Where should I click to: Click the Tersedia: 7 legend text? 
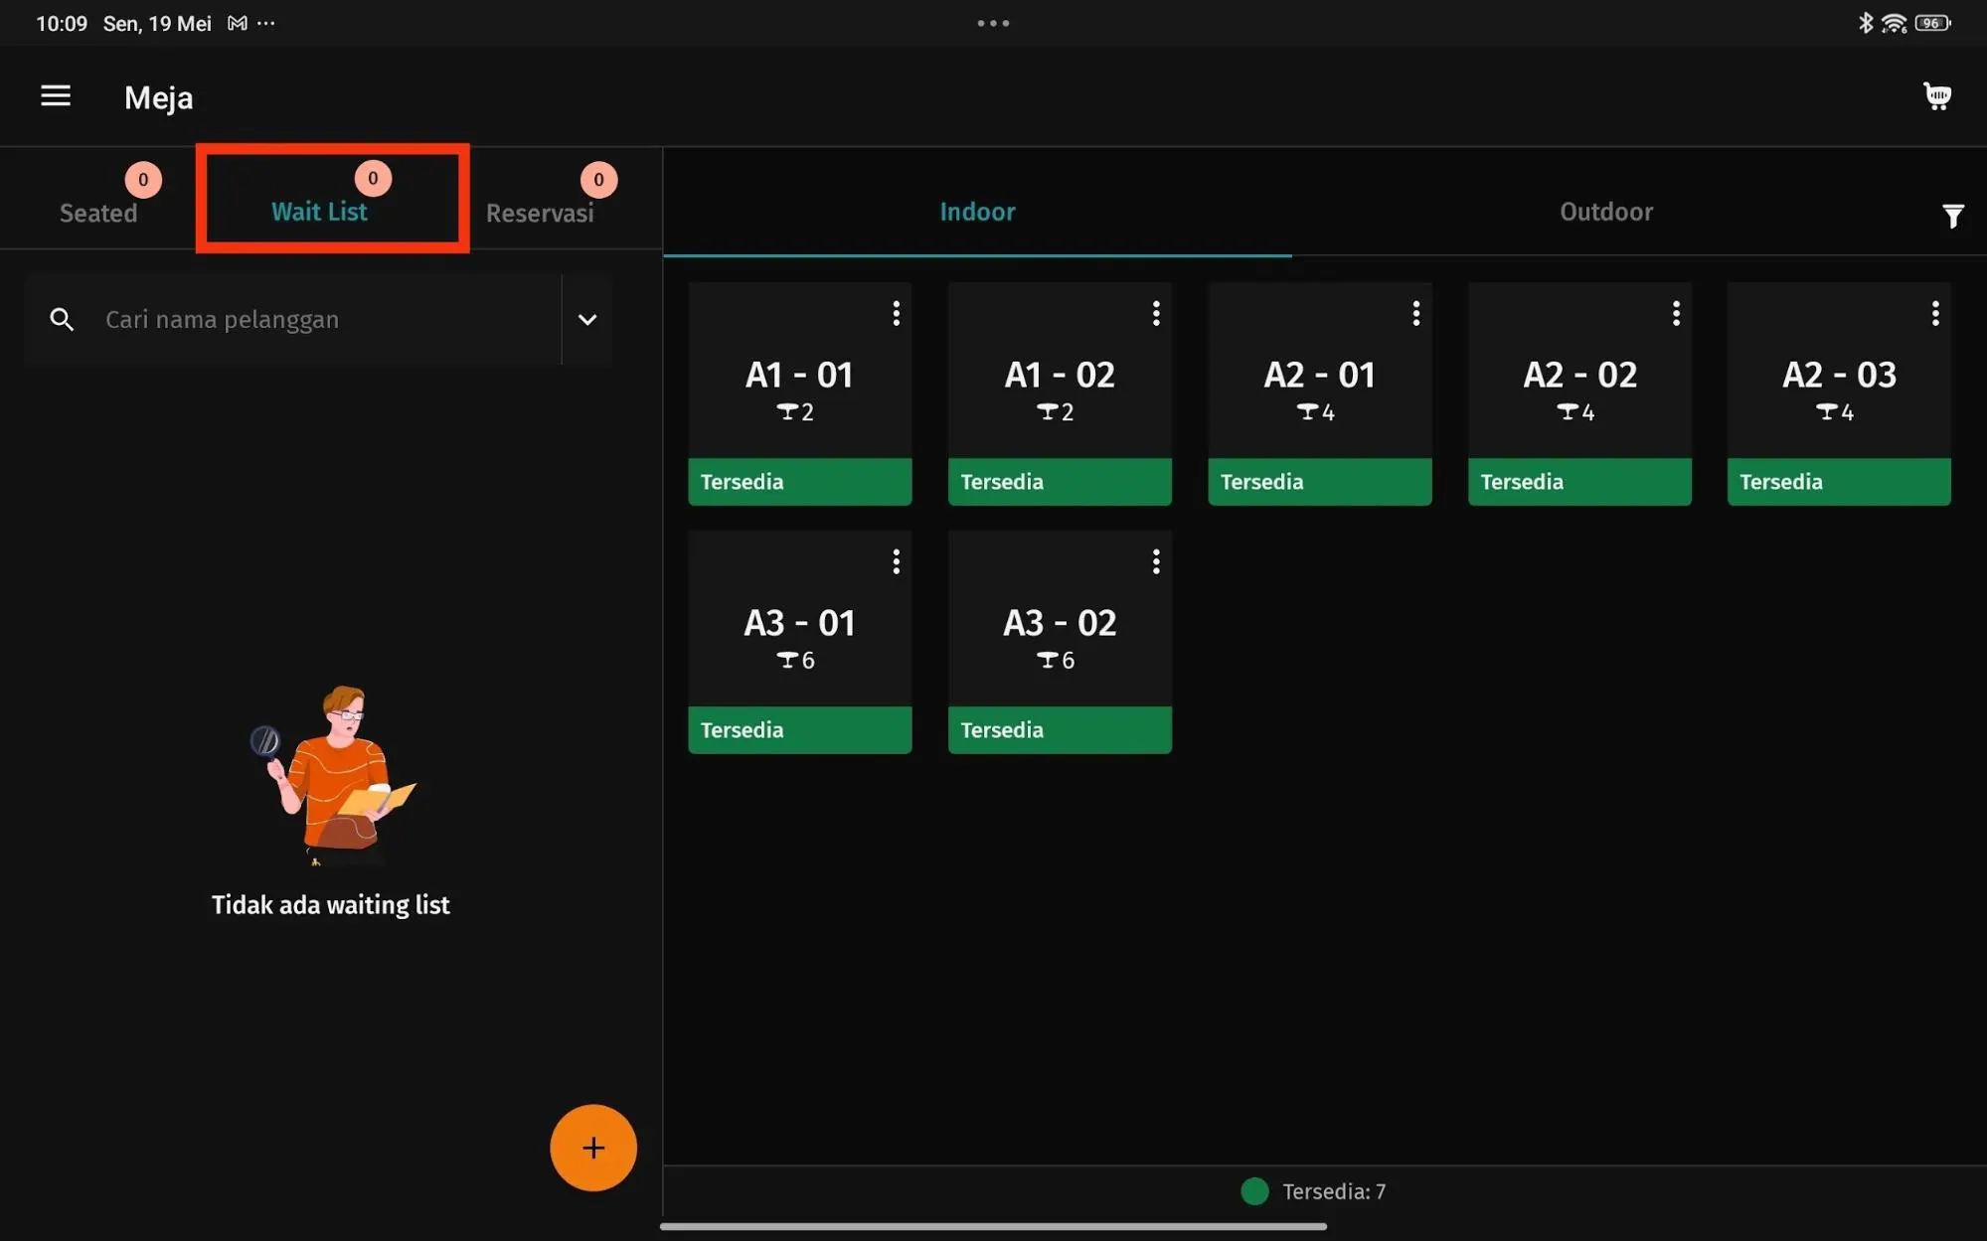pyautogui.click(x=1334, y=1191)
